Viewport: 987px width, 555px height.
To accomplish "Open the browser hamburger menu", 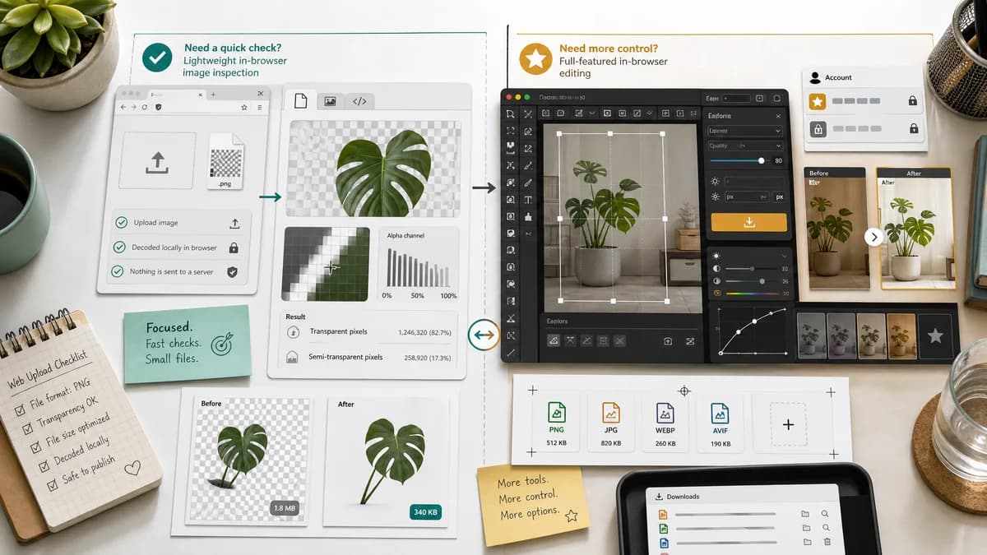I will tap(261, 108).
